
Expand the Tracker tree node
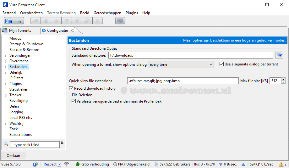(x=6, y=95)
